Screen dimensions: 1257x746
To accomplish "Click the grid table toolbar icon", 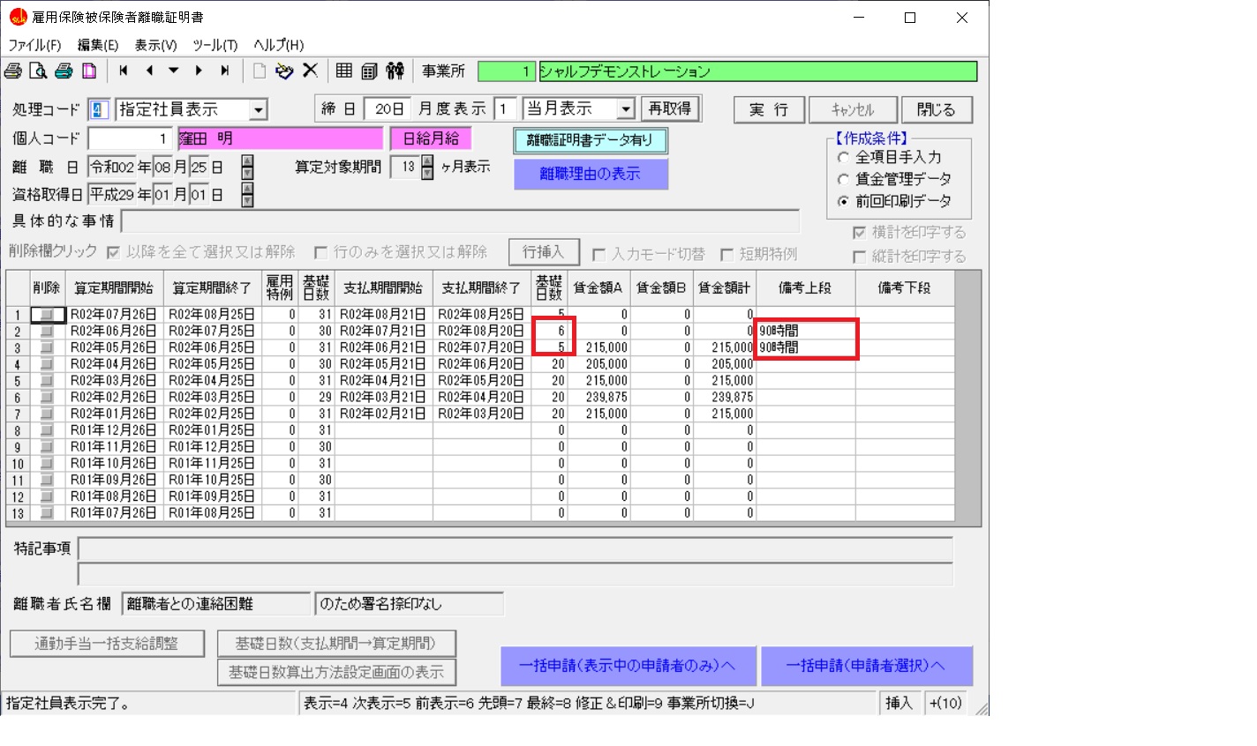I will pos(344,71).
